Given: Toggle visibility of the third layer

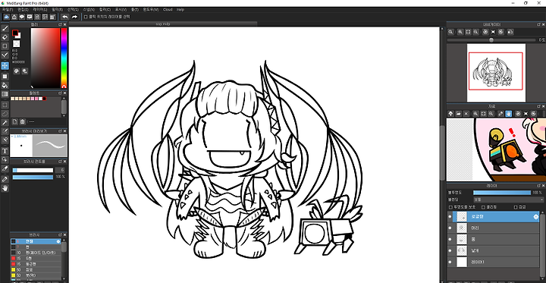Looking at the screenshot, I should (450, 239).
